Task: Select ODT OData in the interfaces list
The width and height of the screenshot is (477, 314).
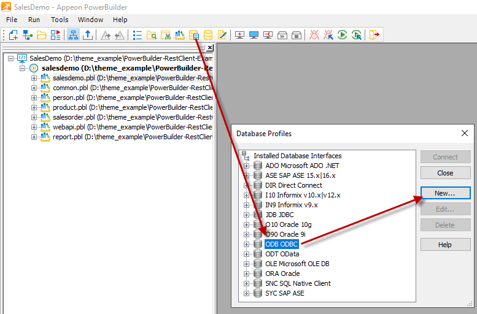Action: 282,254
